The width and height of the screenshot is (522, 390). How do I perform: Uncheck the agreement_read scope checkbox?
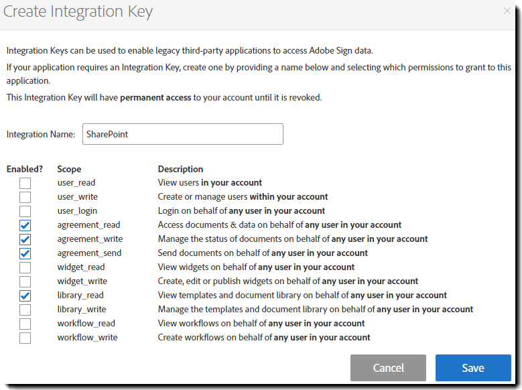[x=25, y=225]
